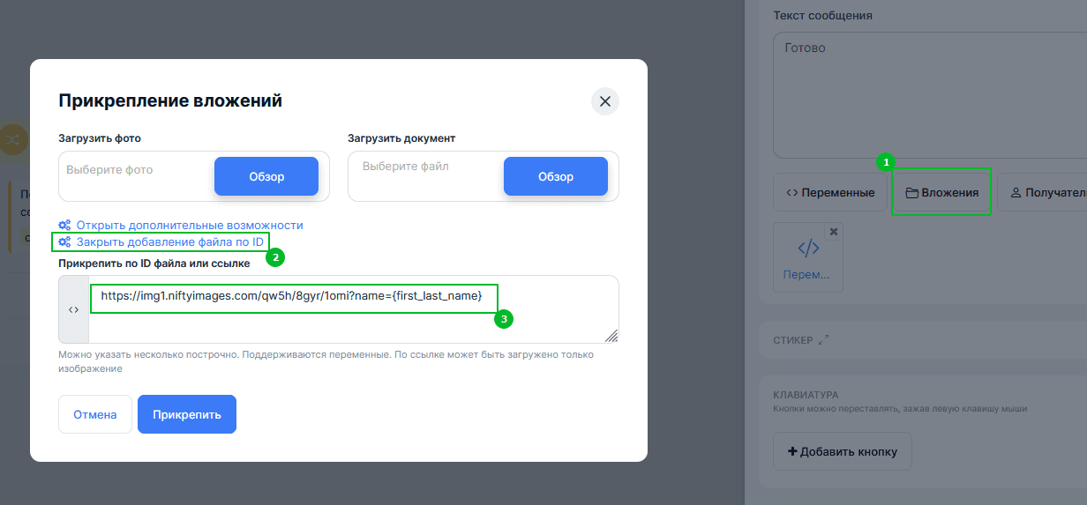Remove the variable attachment tile with X
The width and height of the screenshot is (1087, 505).
click(x=834, y=231)
